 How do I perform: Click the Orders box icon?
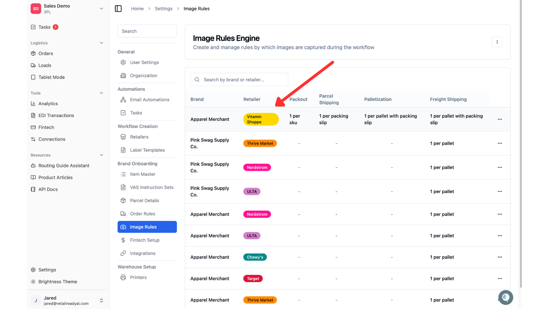coord(33,54)
